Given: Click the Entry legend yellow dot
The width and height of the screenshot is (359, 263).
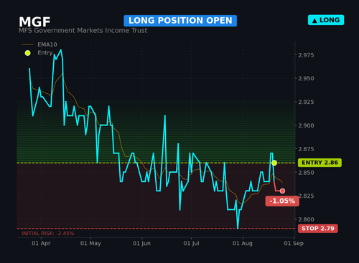Looking at the screenshot, I should tap(28, 53).
